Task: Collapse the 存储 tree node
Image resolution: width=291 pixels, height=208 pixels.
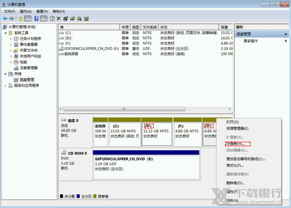Action: 5,74
